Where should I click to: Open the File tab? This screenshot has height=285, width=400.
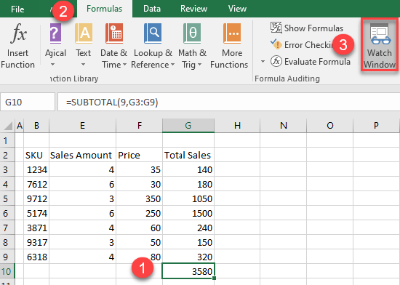tap(17, 9)
